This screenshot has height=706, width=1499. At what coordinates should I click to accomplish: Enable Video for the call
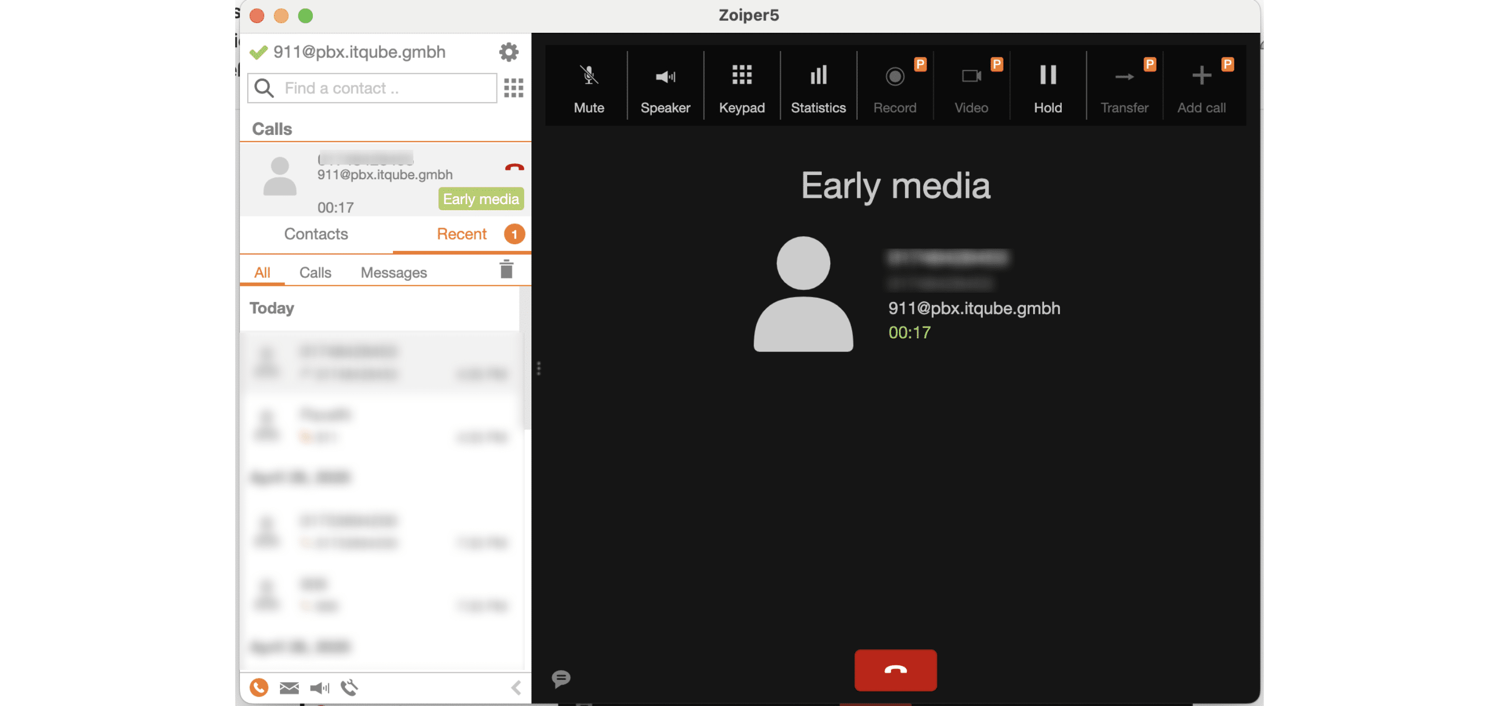[x=971, y=87]
